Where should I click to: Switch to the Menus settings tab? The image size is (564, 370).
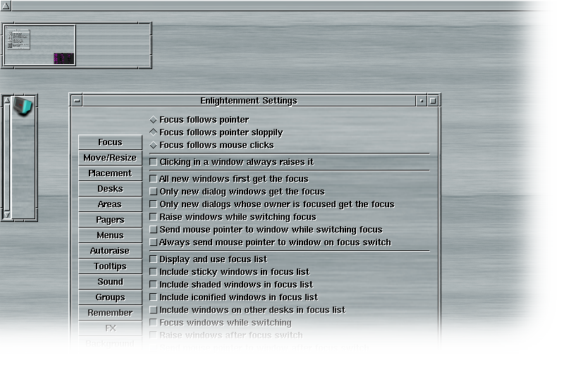[110, 235]
